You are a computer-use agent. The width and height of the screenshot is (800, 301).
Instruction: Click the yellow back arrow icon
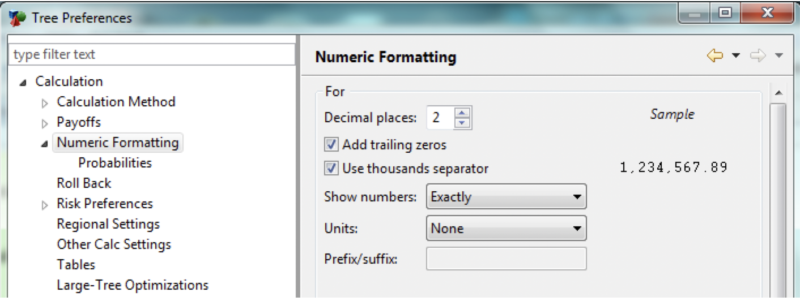(715, 56)
